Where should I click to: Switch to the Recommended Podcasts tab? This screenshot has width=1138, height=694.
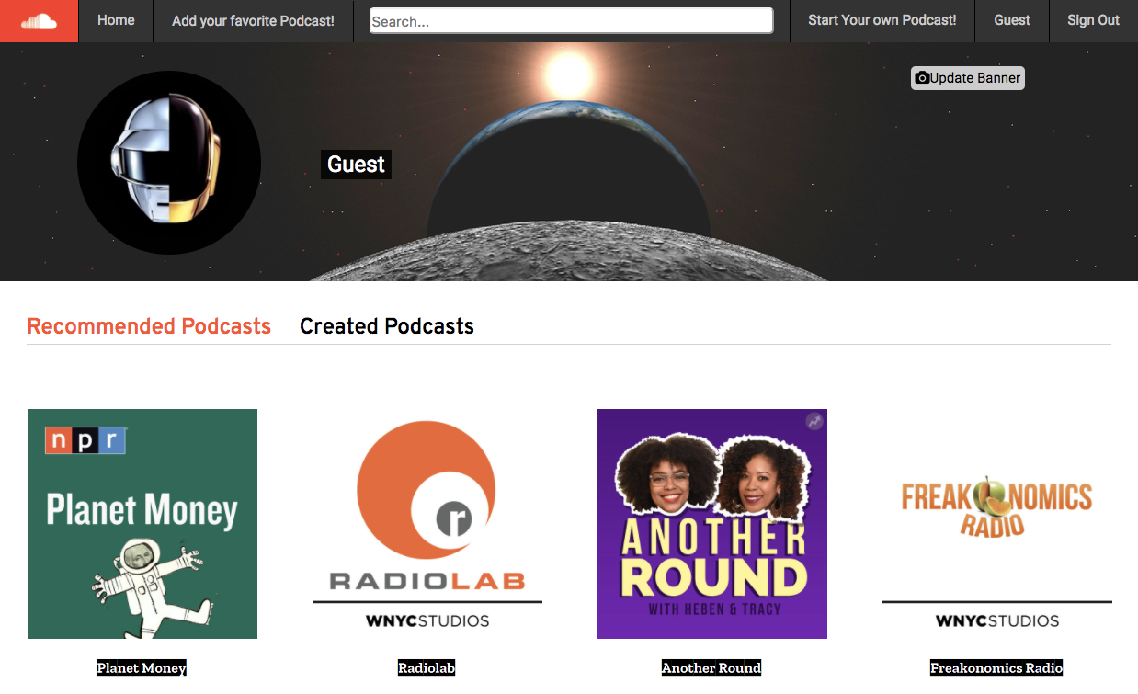coord(149,326)
